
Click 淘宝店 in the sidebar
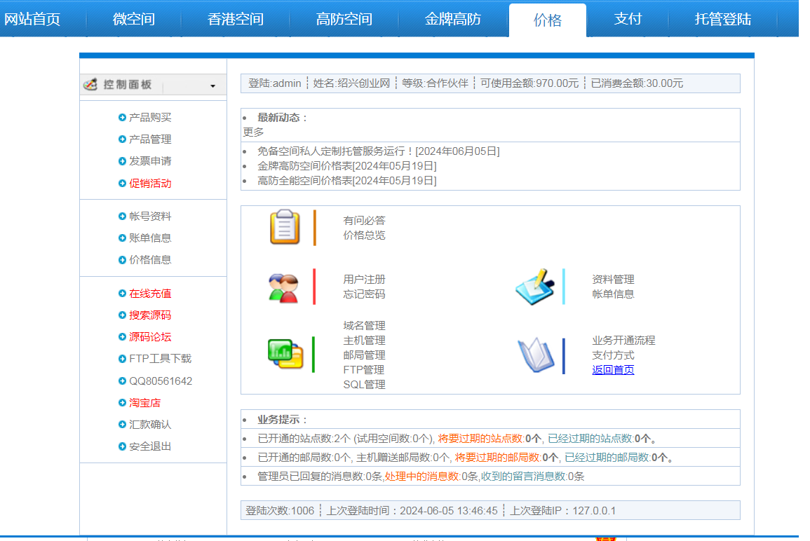144,403
